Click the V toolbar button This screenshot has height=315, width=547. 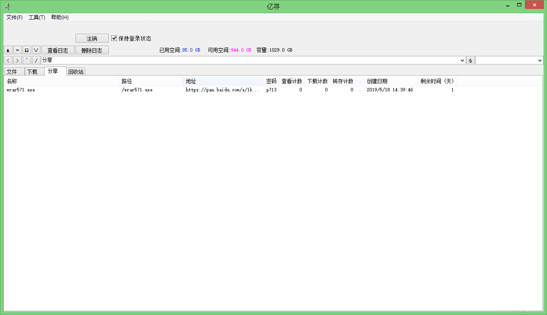36,50
